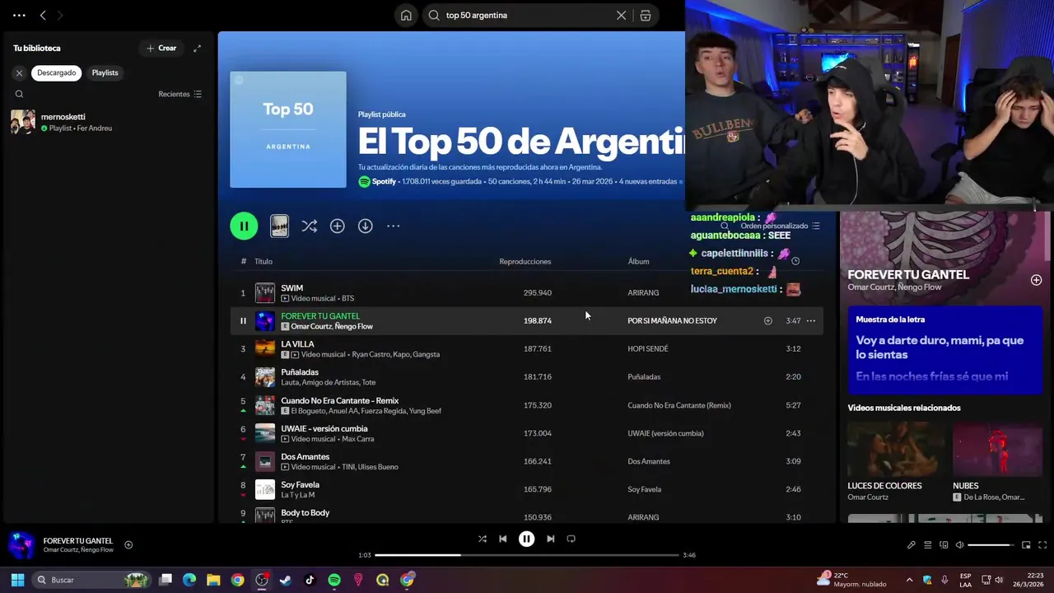Add FOREVER TU GANTEL row to liked songs

(767, 320)
